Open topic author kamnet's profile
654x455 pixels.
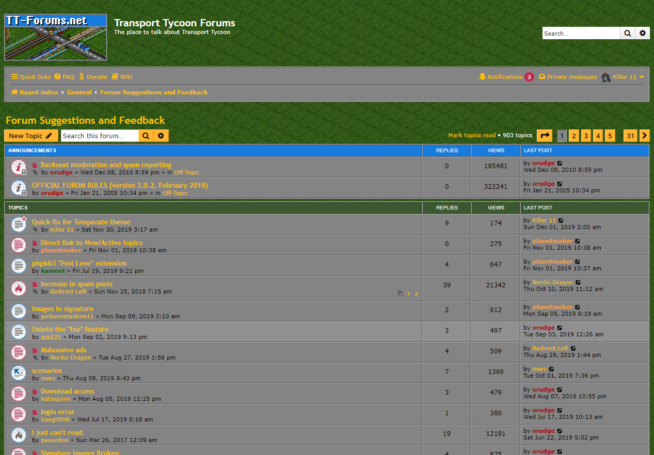[53, 271]
